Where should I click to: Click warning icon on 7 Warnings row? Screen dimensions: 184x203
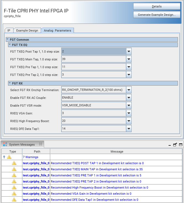(x=9, y=157)
